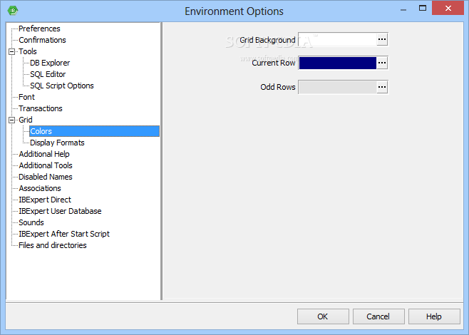Open the Font options page
Screen dimensions: 469x335
coord(26,97)
